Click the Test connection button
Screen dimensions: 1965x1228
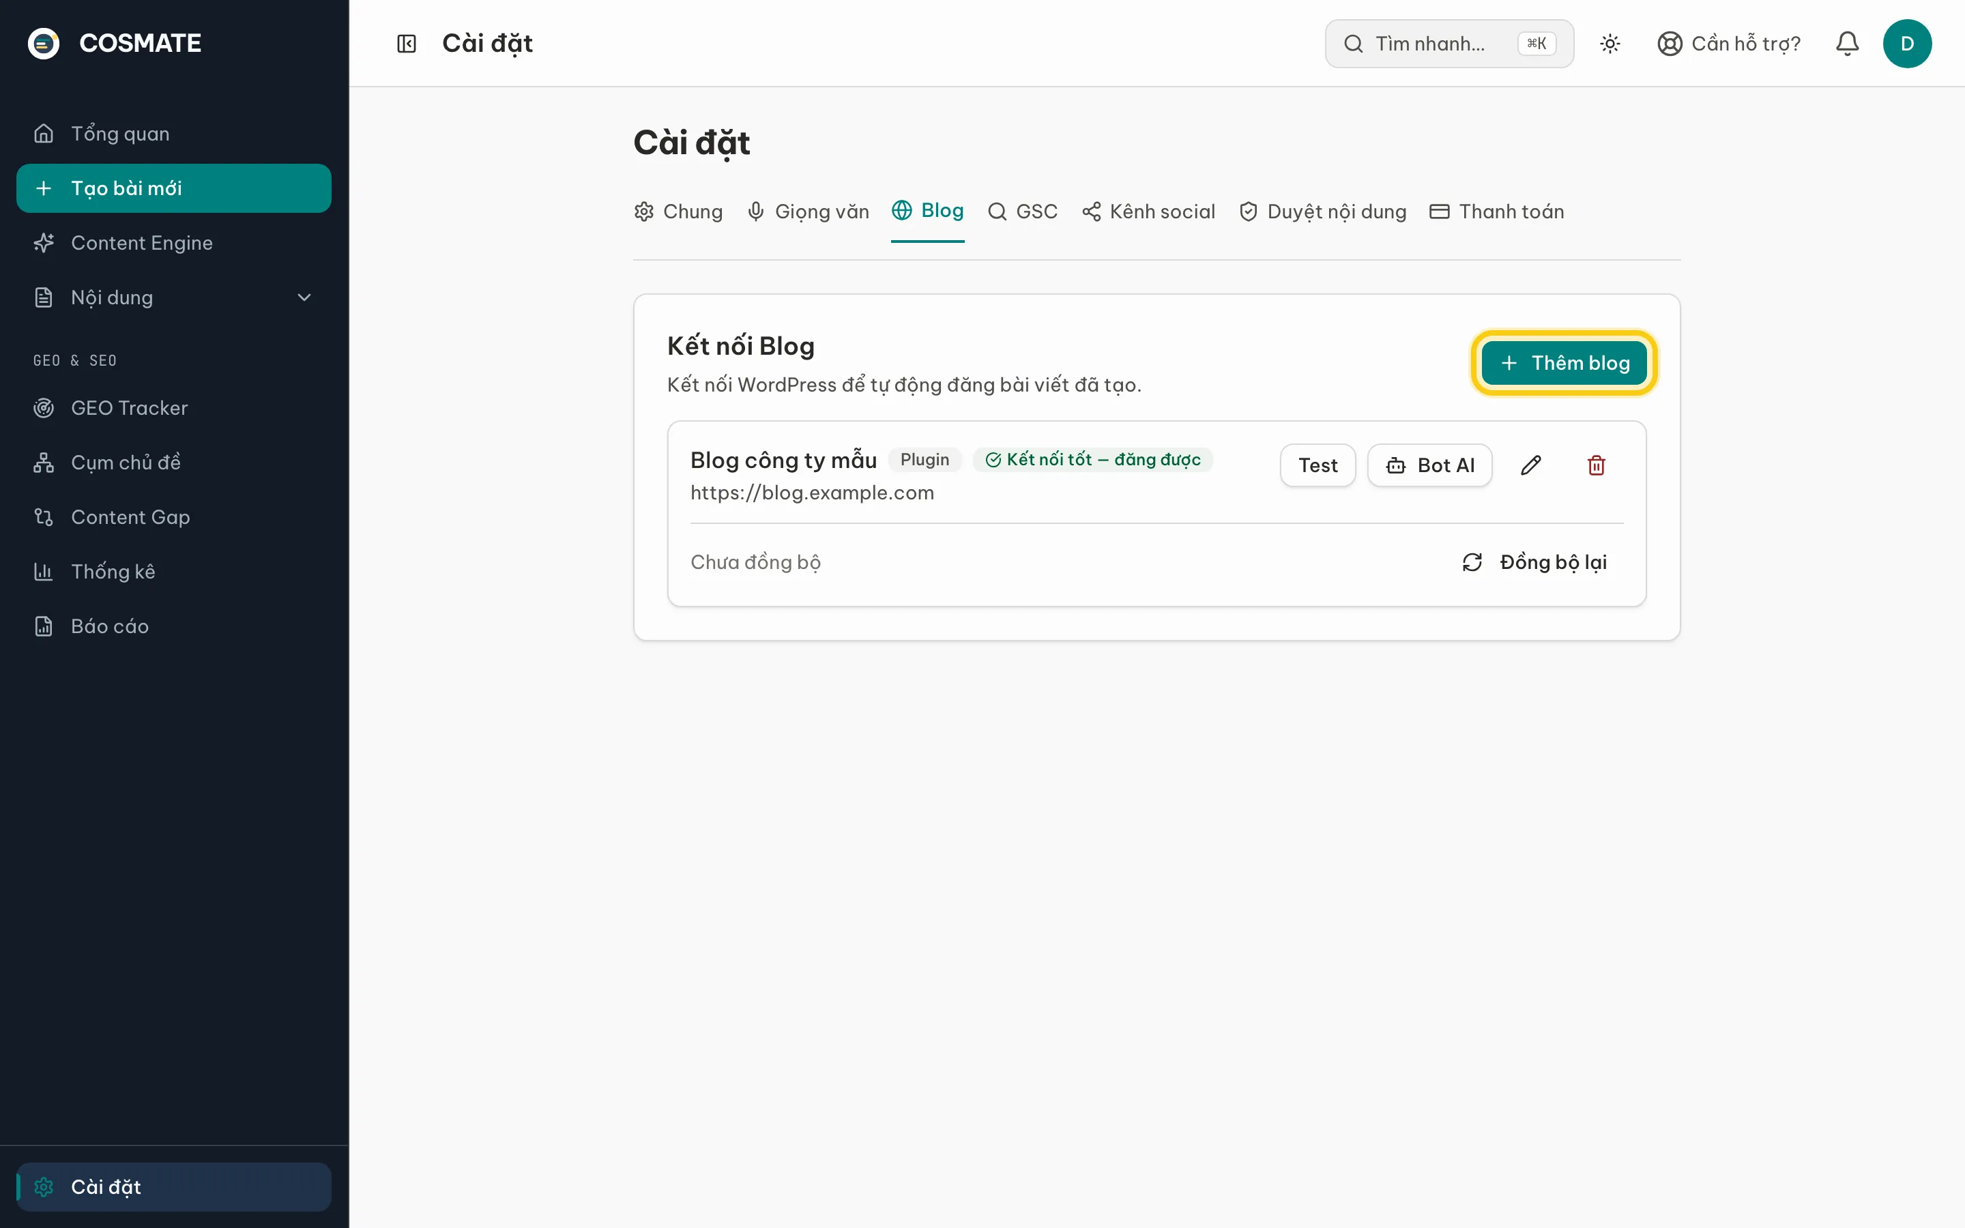1317,465
